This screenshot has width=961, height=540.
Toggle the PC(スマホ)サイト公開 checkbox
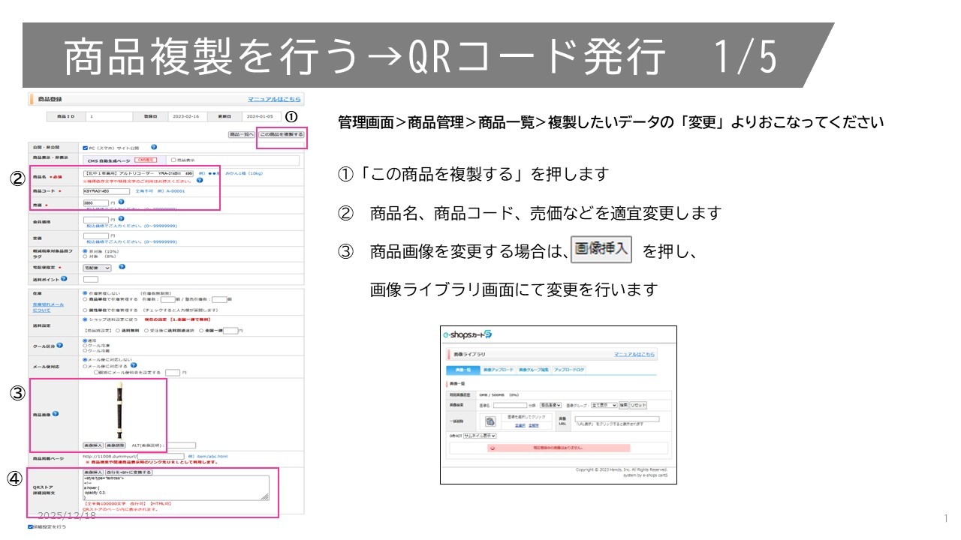[x=84, y=148]
